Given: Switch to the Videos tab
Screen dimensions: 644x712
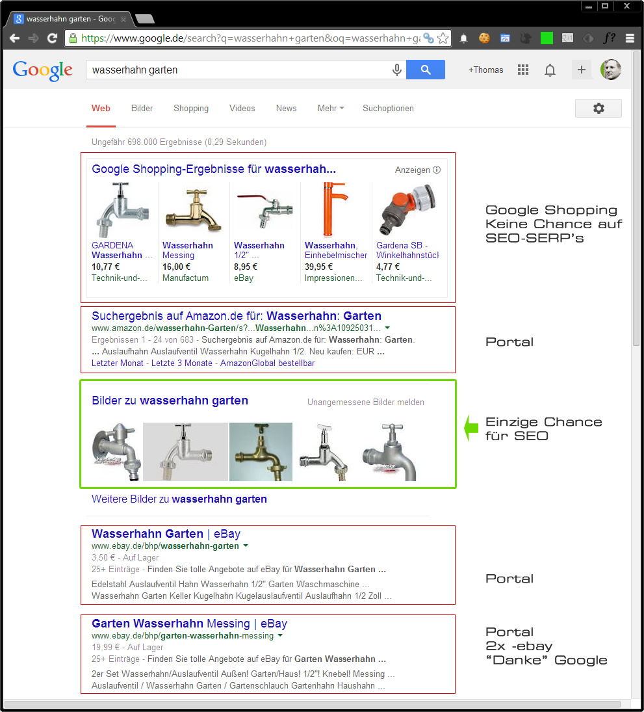Looking at the screenshot, I should (242, 108).
